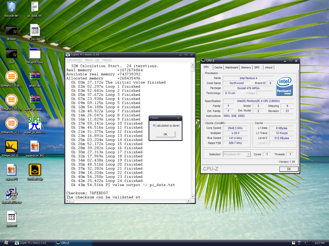The width and height of the screenshot is (329, 246).
Task: Click Package Socket 478 mPGA field
Action: 248,88
